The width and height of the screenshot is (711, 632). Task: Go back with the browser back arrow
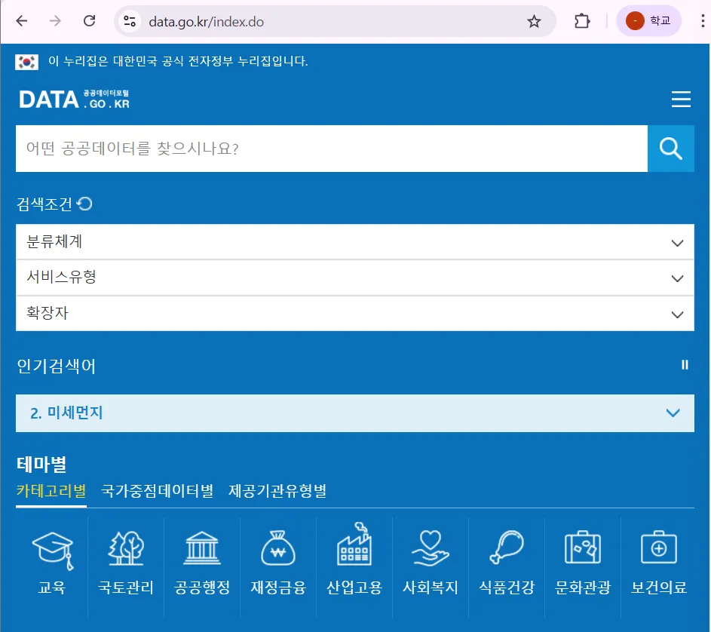coord(21,21)
